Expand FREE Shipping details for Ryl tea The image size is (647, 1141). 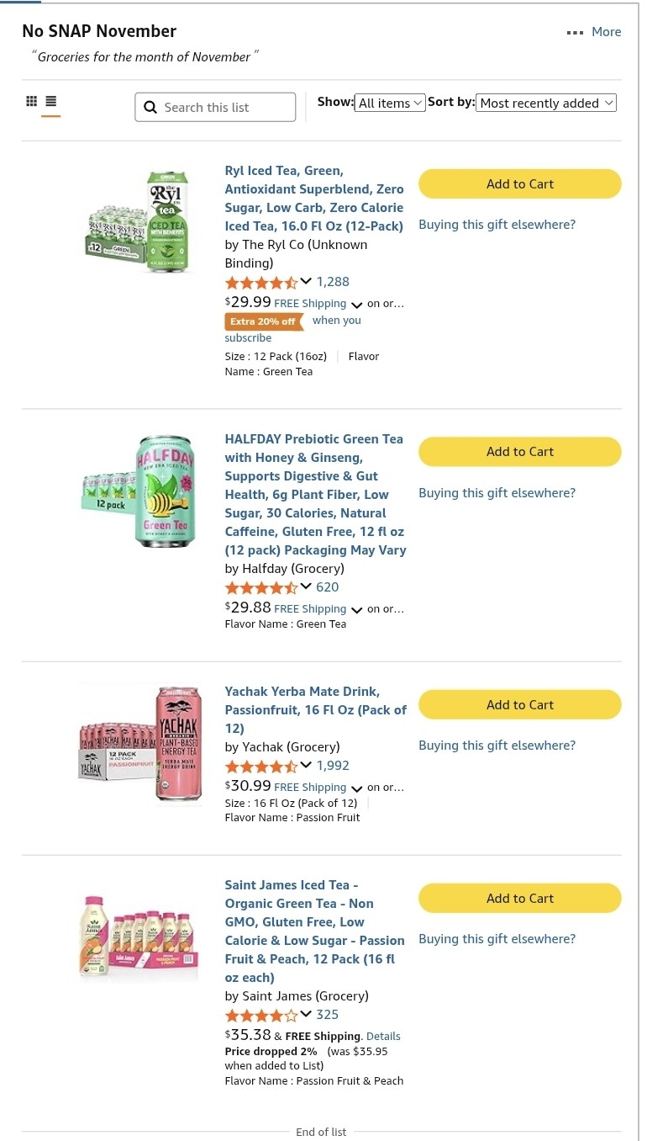point(356,305)
